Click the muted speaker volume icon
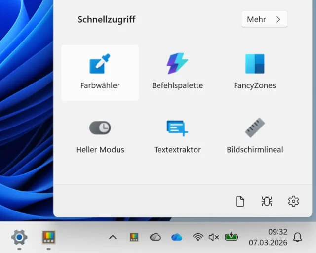Image resolution: width=316 pixels, height=253 pixels. point(214,237)
